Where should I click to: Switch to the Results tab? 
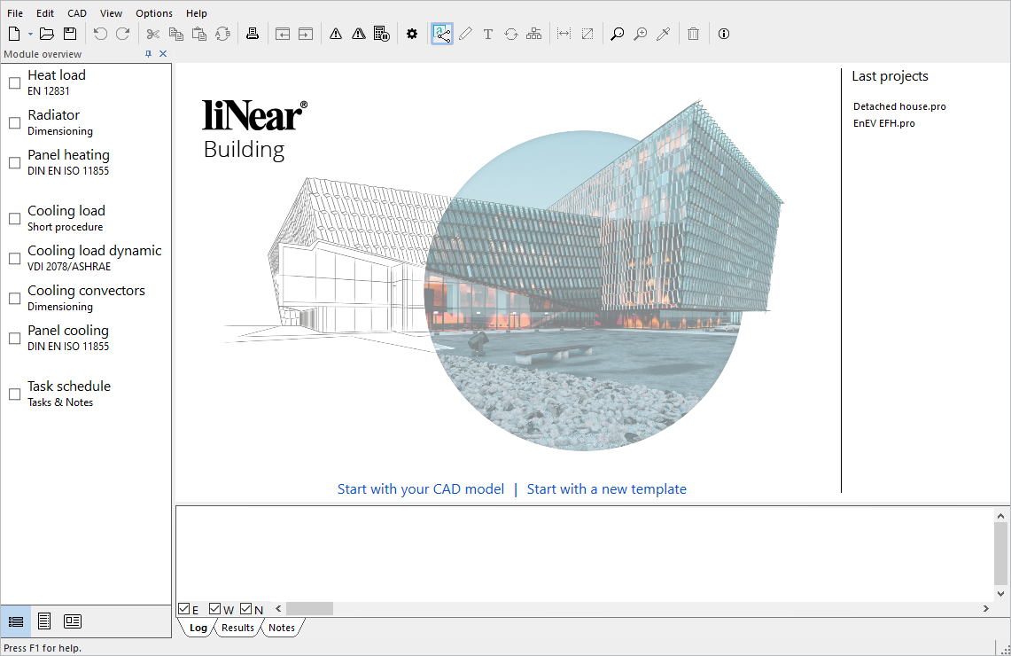[237, 628]
